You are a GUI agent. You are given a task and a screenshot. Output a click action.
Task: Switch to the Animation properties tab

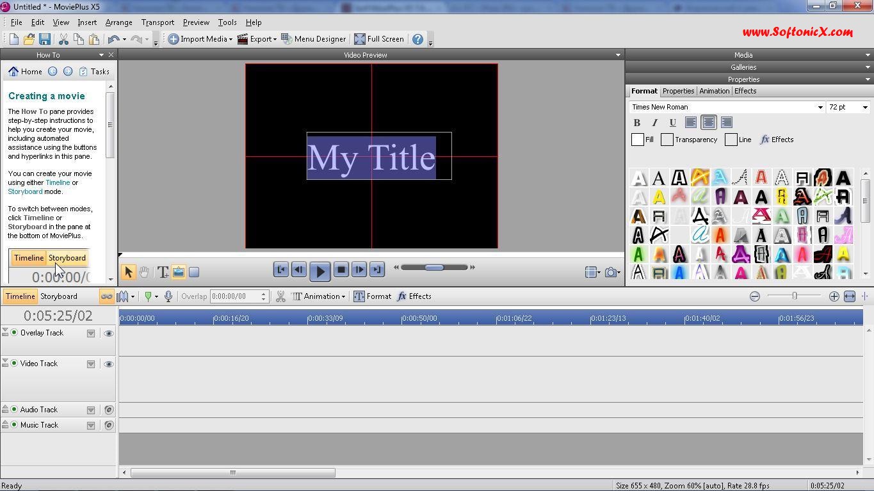coord(714,90)
